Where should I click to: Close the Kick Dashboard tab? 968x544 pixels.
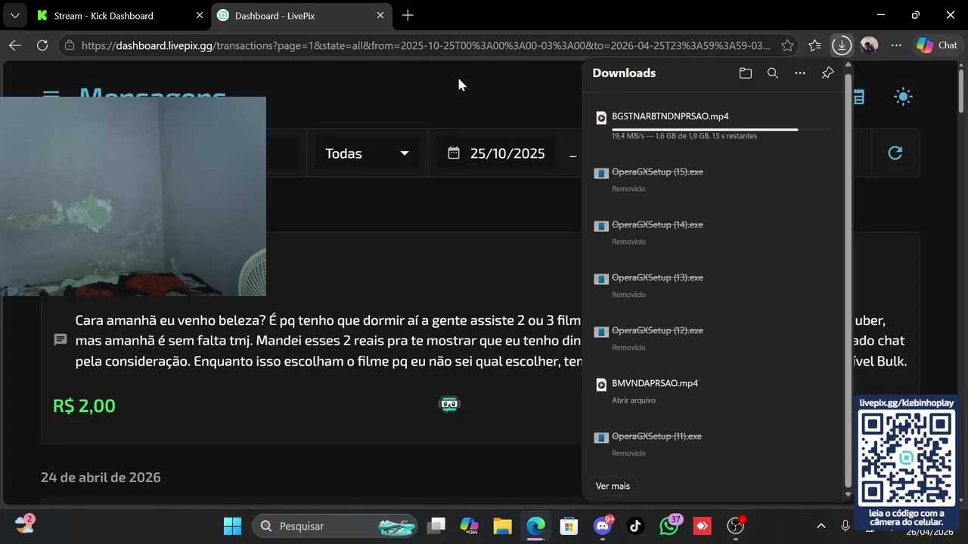pyautogui.click(x=199, y=15)
